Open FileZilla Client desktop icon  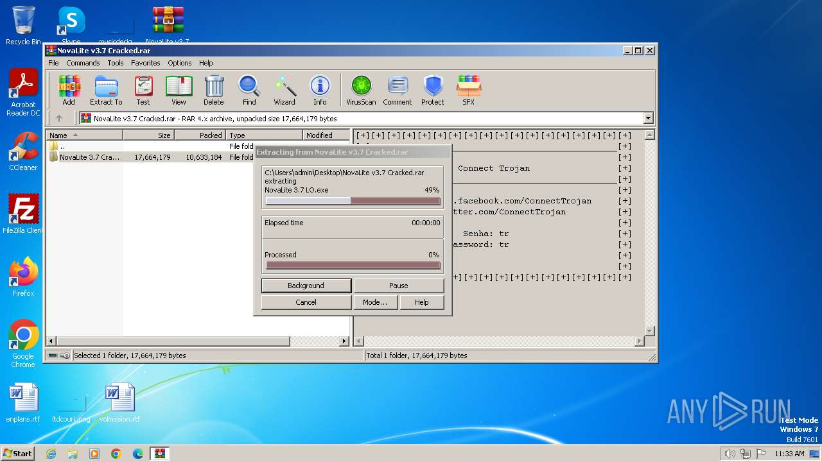coord(23,214)
